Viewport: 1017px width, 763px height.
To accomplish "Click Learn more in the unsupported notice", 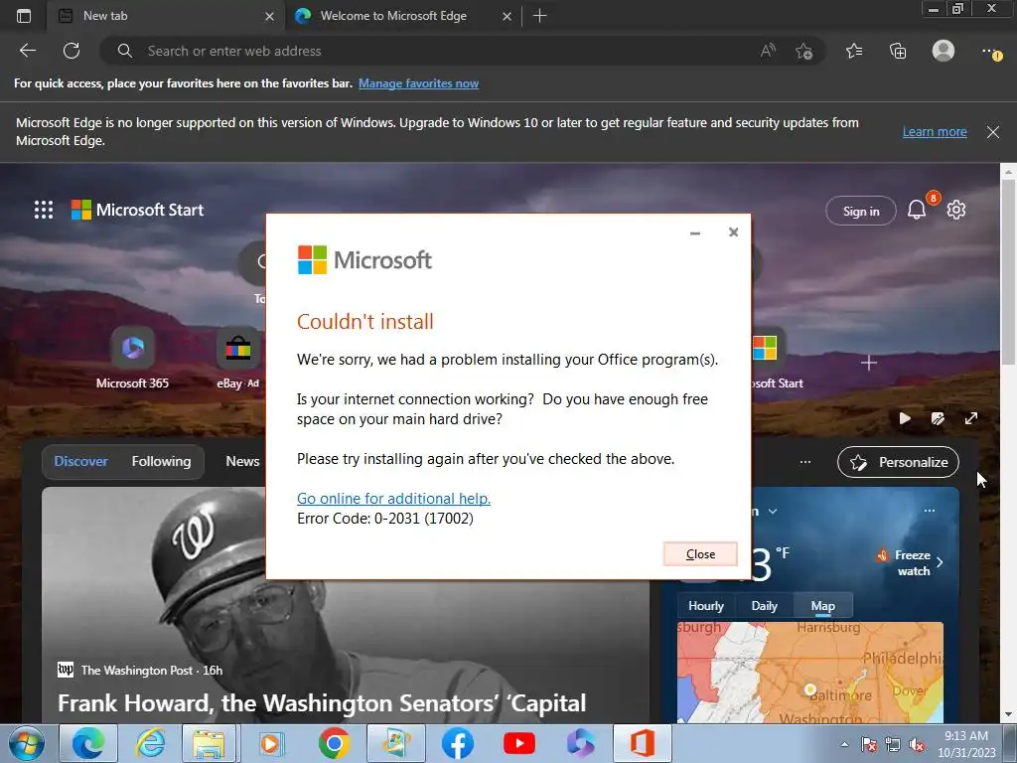I will pos(935,132).
